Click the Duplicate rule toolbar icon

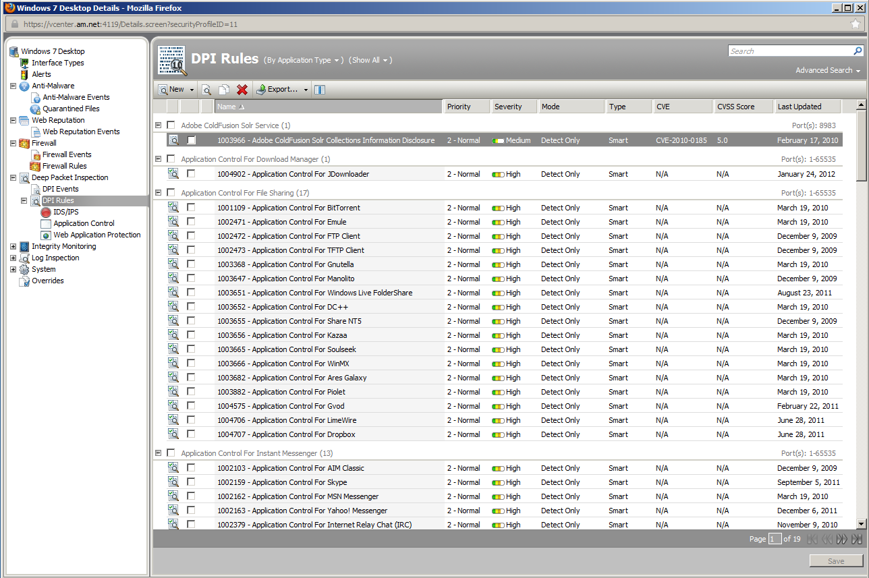tap(224, 90)
